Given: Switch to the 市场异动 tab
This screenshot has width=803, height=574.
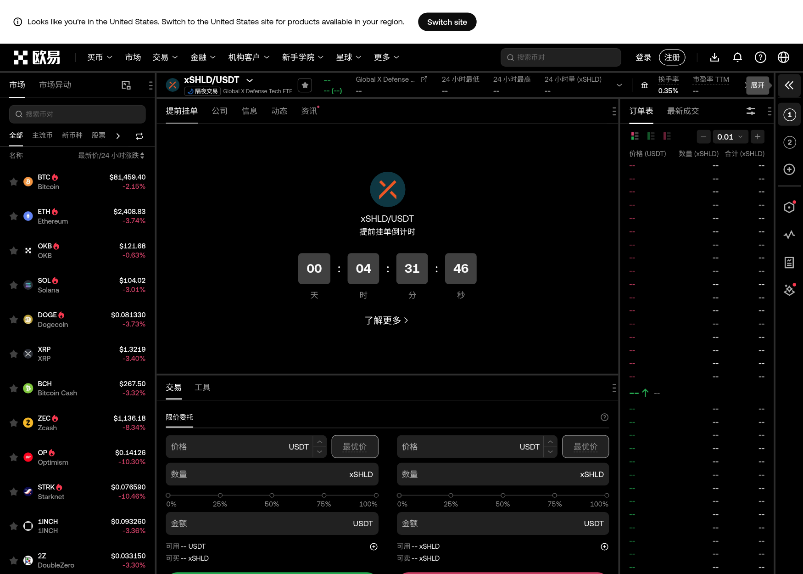Looking at the screenshot, I should [55, 85].
